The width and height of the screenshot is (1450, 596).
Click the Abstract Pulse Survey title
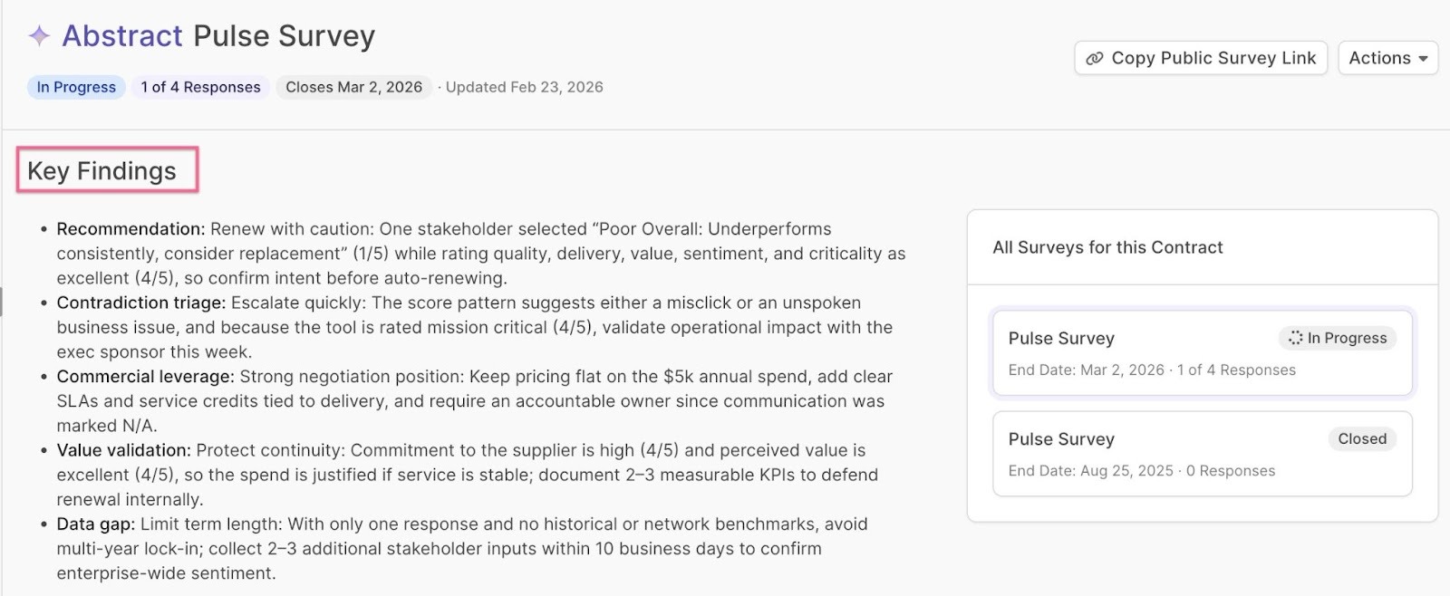click(x=218, y=36)
